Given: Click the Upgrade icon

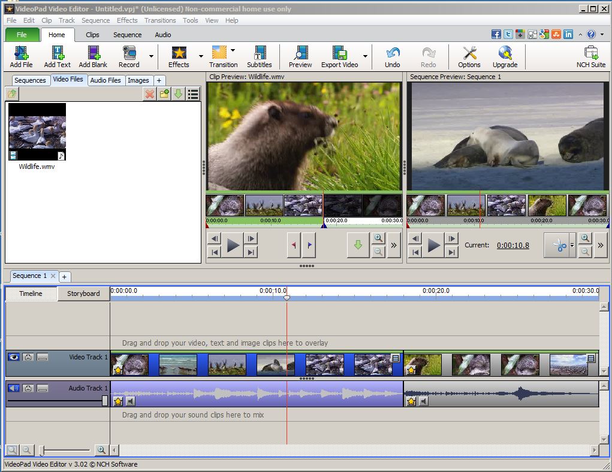Looking at the screenshot, I should pos(505,57).
